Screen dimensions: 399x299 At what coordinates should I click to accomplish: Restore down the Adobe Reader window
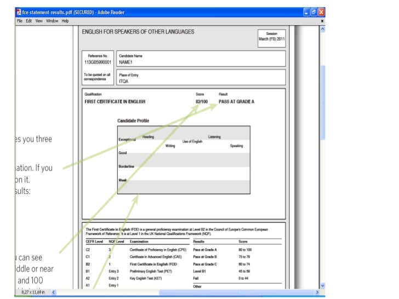pyautogui.click(x=314, y=12)
